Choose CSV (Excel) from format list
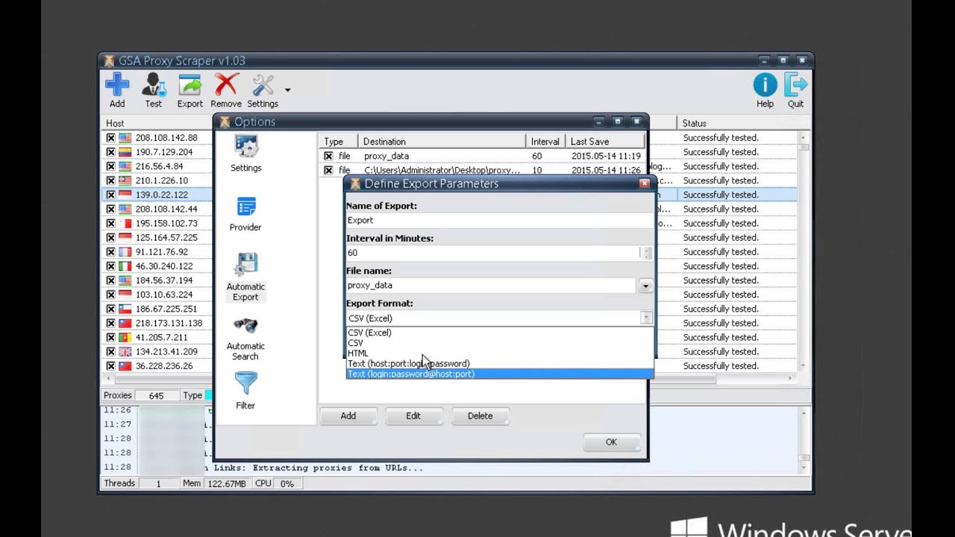955x537 pixels. pyautogui.click(x=499, y=333)
